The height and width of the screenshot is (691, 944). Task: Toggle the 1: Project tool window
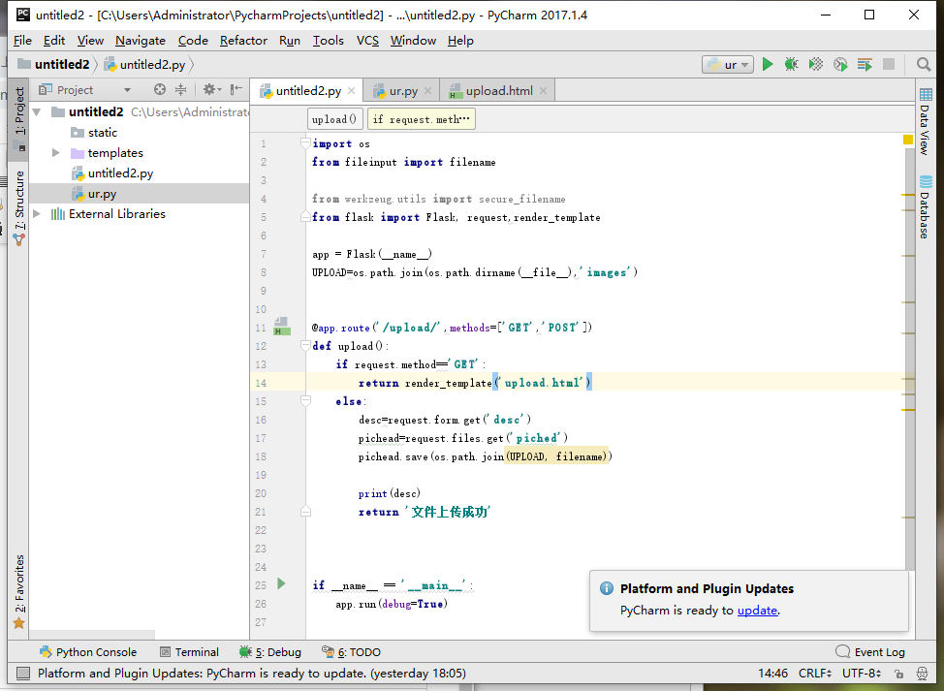tap(19, 119)
